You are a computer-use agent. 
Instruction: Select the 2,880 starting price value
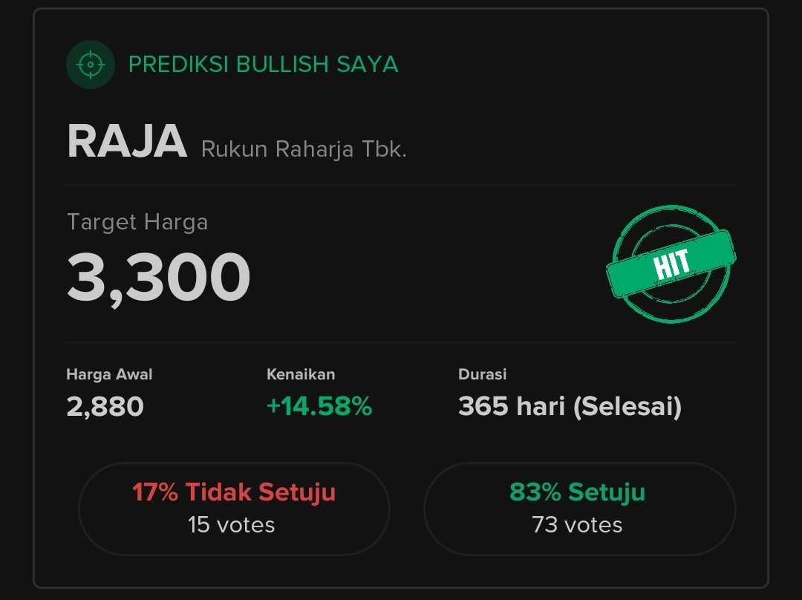105,407
